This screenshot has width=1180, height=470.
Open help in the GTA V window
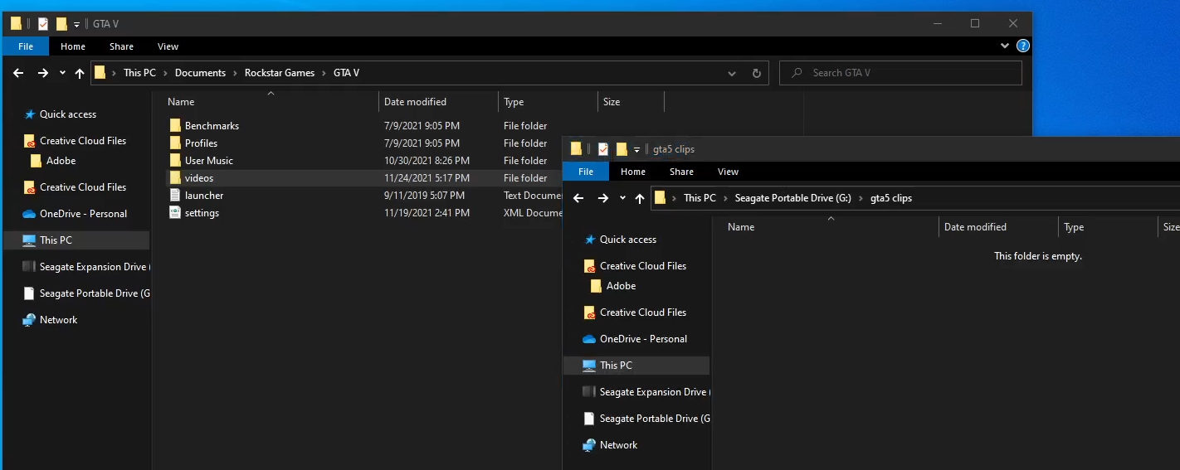(x=1023, y=46)
